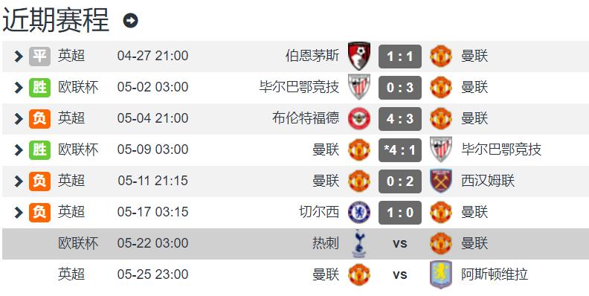Open the 4 : 3 score box

(399, 119)
